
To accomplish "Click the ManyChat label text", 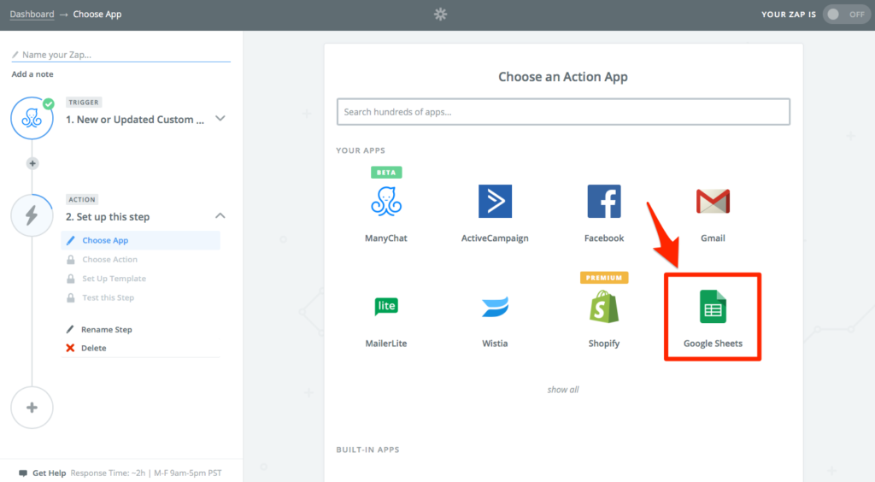I will point(386,238).
